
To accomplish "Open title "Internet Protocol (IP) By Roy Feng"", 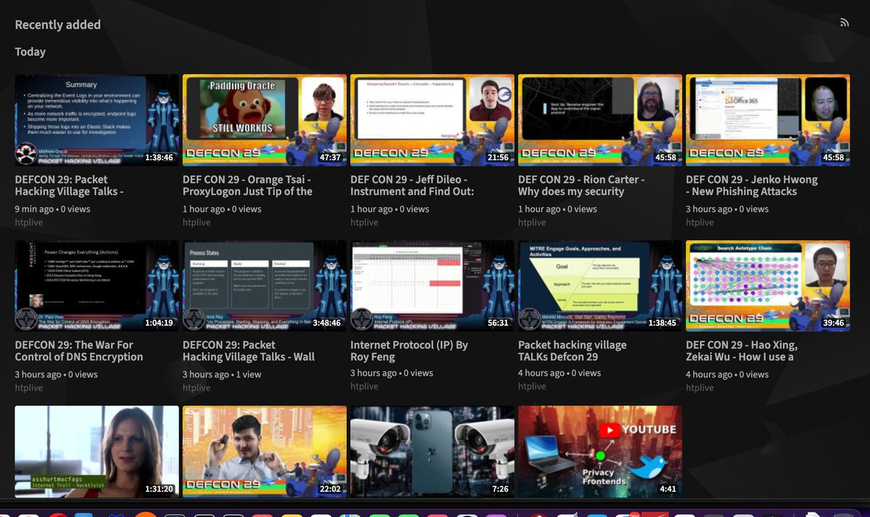I will tap(410, 351).
